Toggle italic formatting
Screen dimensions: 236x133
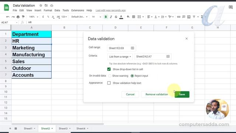click(x=111, y=17)
